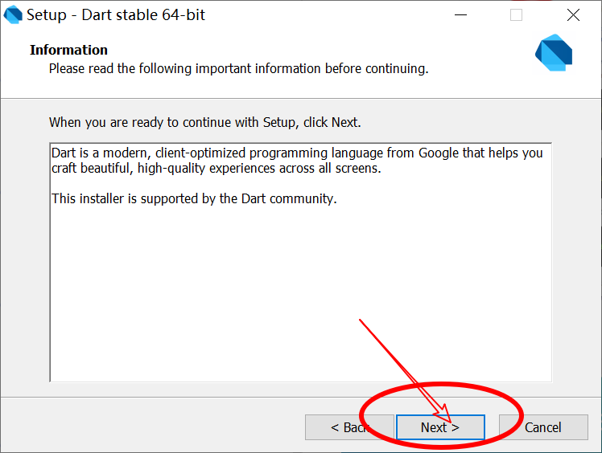Viewport: 602px width, 453px height.
Task: Click the "Dart is a modern, client-optimized" paragraph
Action: point(297,160)
